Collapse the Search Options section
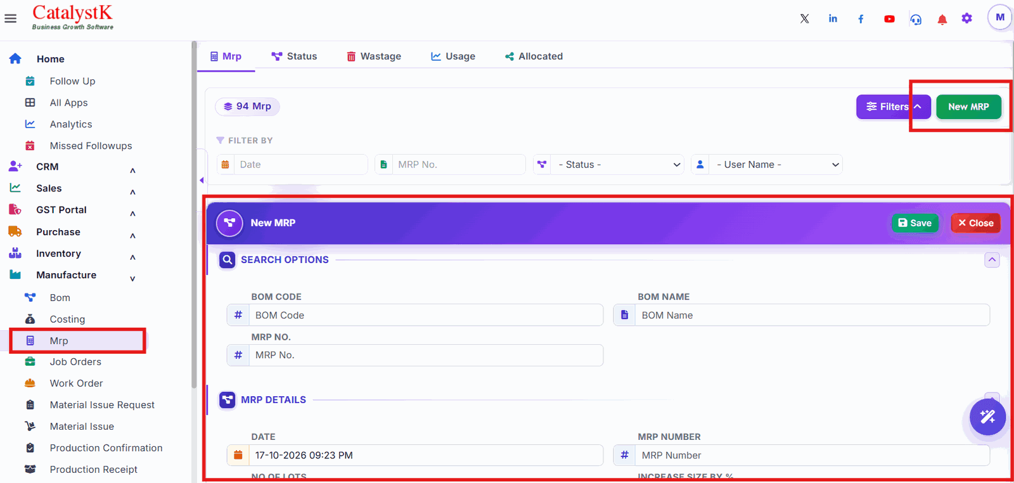The width and height of the screenshot is (1014, 483). point(992,260)
